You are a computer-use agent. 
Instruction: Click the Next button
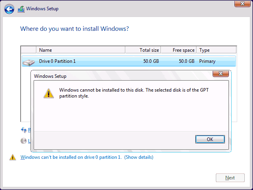tap(230, 178)
